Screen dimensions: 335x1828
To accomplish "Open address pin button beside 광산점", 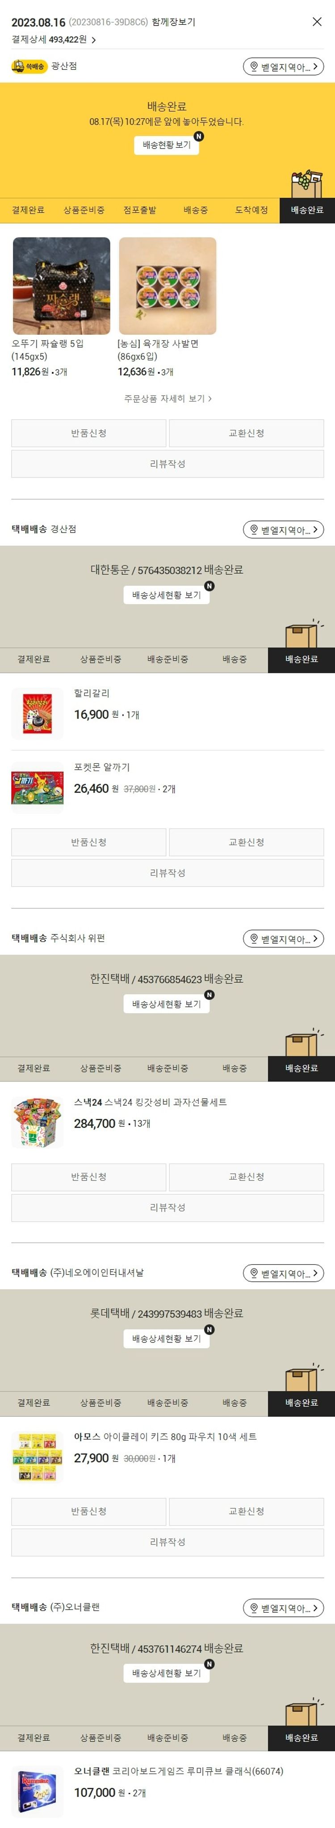I will coord(283,67).
